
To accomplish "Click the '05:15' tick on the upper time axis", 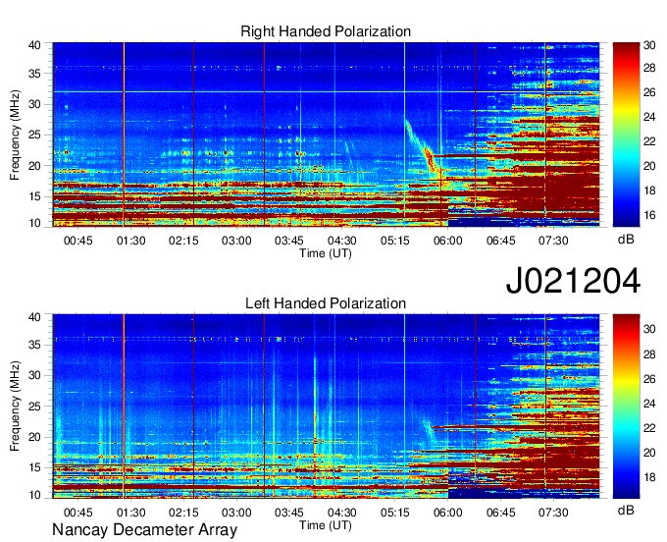I will pos(394,241).
